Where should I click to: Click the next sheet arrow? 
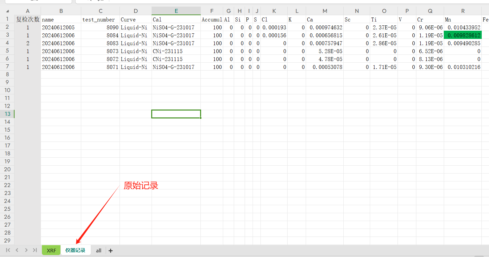pos(26,250)
